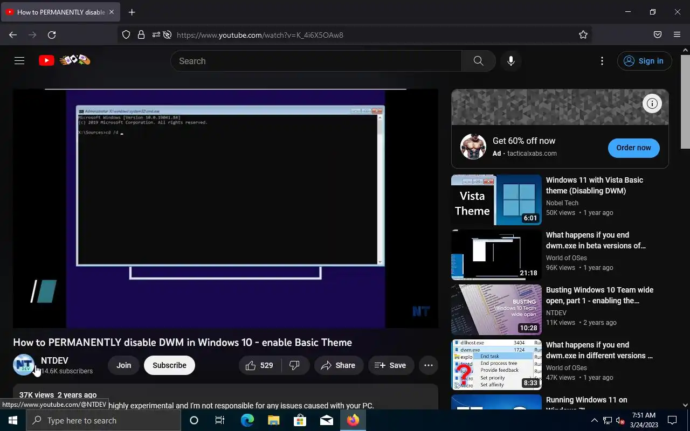This screenshot has width=690, height=431.
Task: Open Windows notification center
Action: (x=672, y=420)
